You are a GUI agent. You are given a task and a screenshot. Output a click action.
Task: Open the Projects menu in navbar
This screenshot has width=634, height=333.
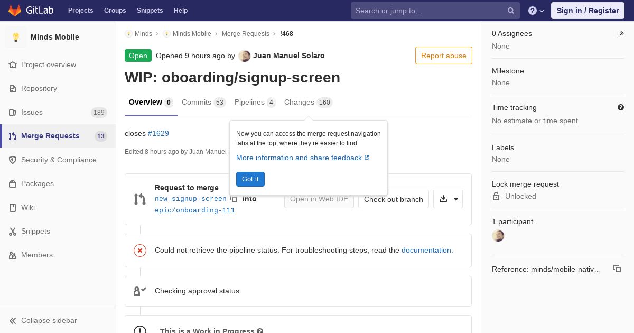pos(80,11)
